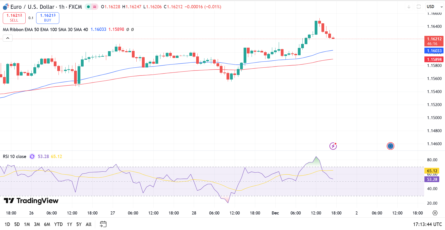Click the TradingView logo
This screenshot has width=445, height=230.
pos(31,201)
